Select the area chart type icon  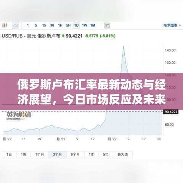16,26
